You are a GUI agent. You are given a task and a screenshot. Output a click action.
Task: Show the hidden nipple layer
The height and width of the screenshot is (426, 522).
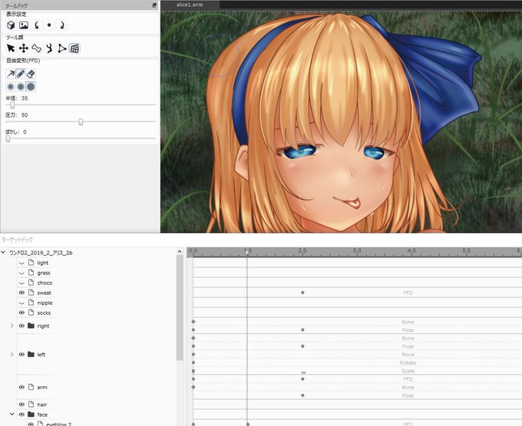pyautogui.click(x=21, y=303)
